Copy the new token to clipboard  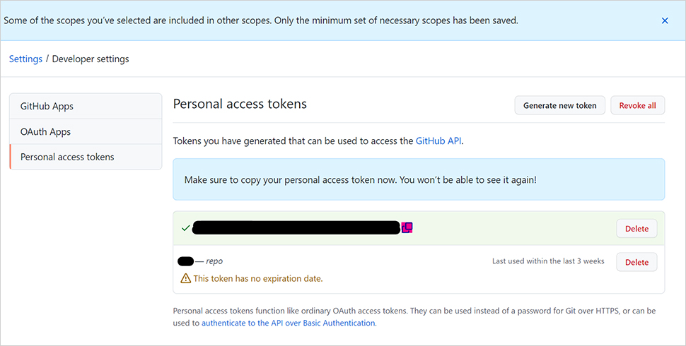[407, 227]
